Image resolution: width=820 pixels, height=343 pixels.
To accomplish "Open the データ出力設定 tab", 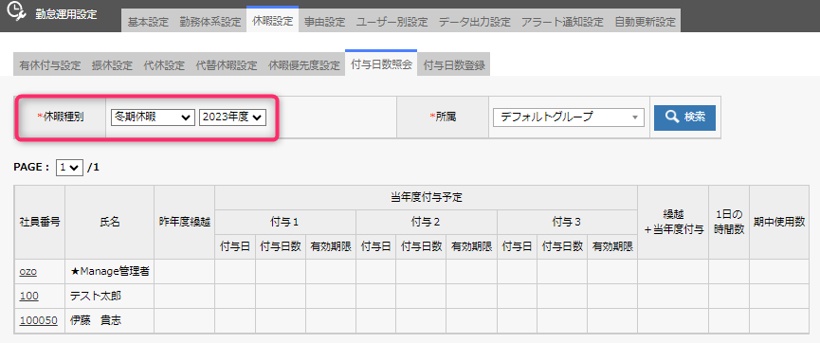I will pyautogui.click(x=475, y=22).
